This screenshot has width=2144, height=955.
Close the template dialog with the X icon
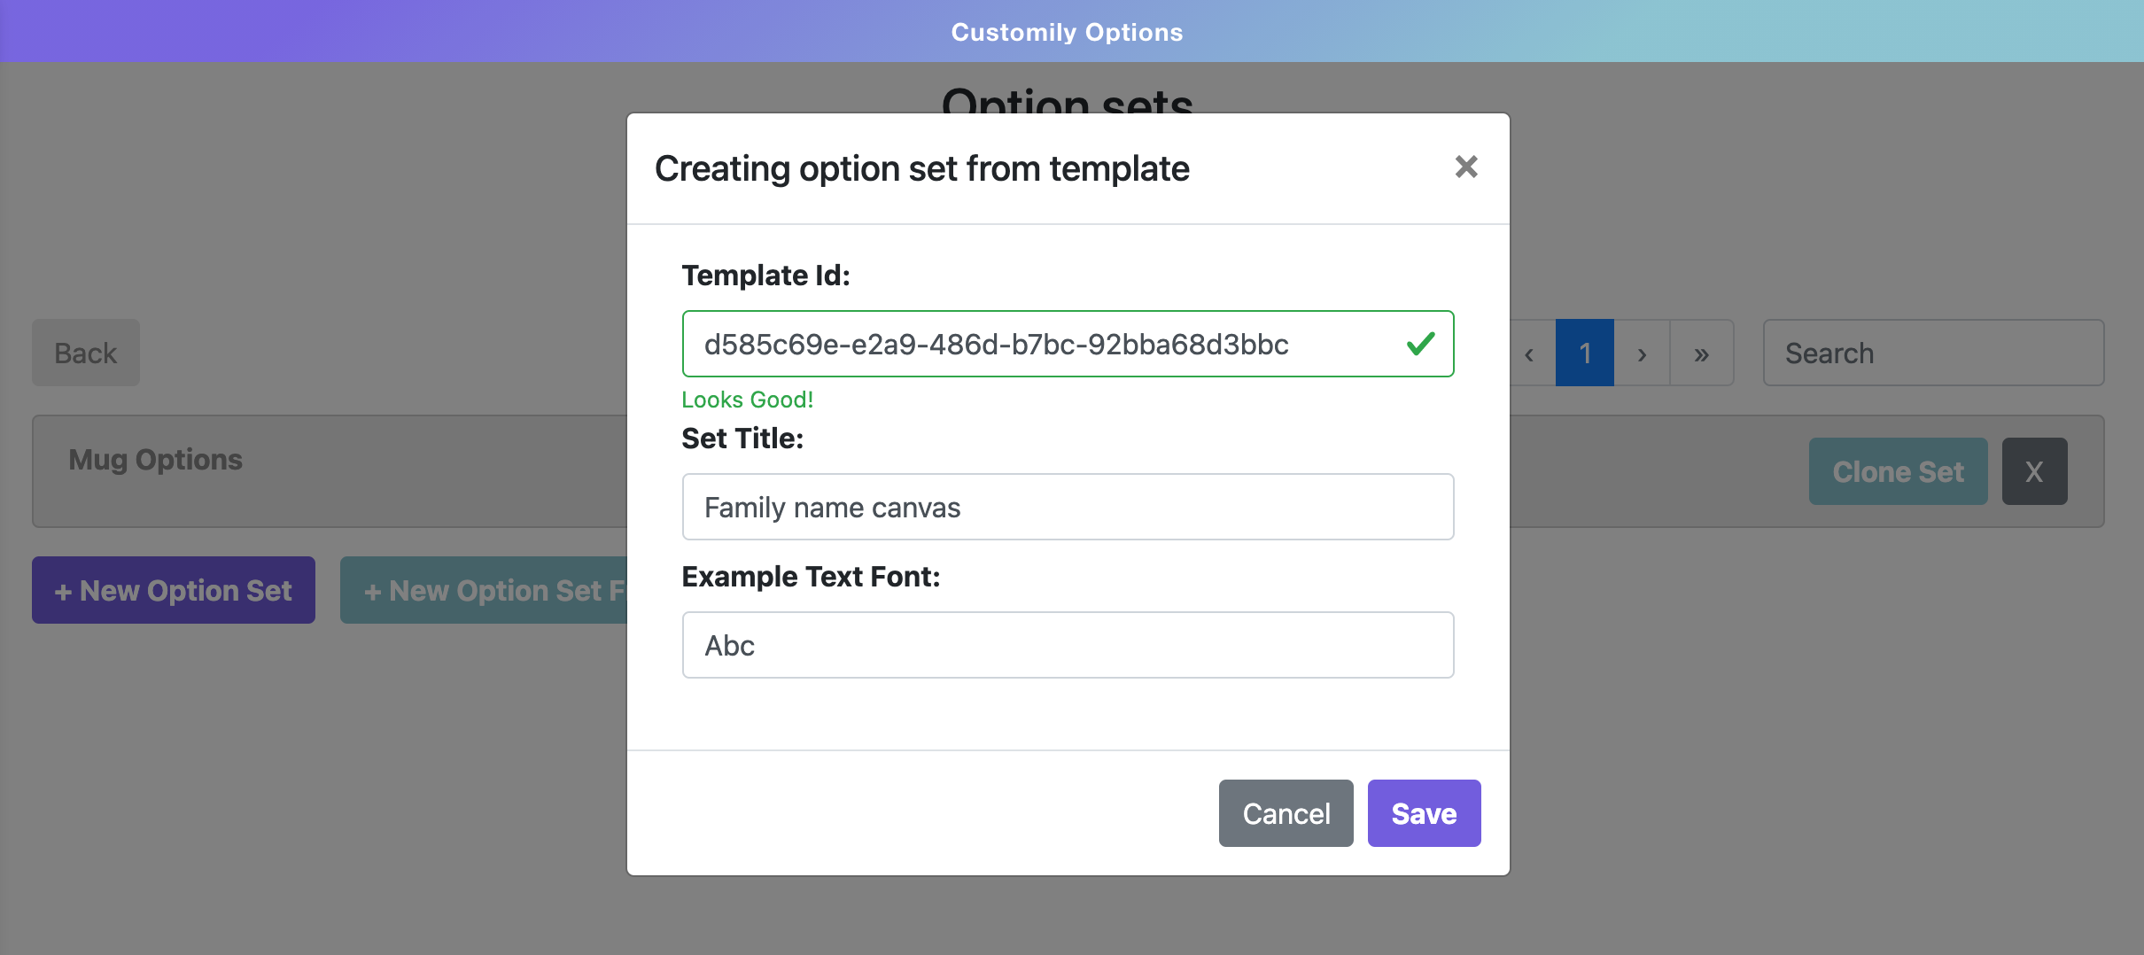1466,167
